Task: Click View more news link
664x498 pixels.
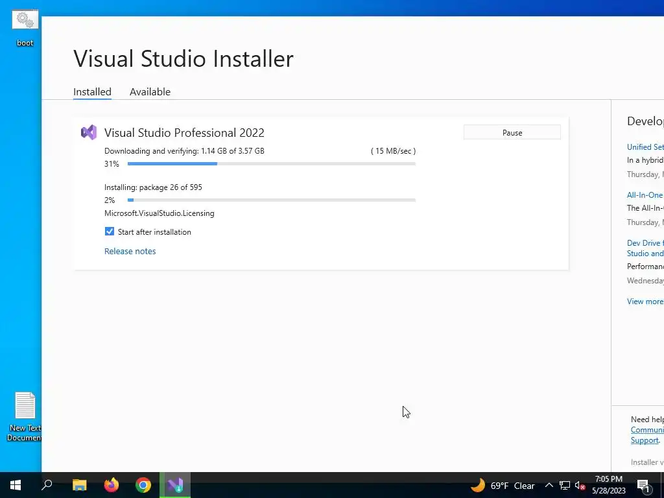Action: pyautogui.click(x=645, y=301)
